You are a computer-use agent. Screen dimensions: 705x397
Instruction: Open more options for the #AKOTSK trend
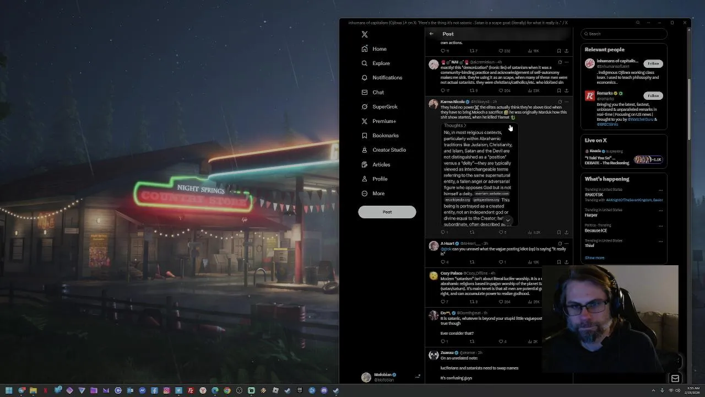pos(660,190)
